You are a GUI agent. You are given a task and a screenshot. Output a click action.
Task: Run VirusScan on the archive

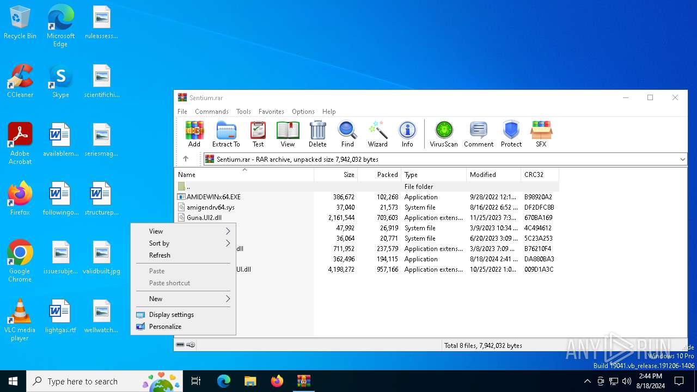(444, 134)
